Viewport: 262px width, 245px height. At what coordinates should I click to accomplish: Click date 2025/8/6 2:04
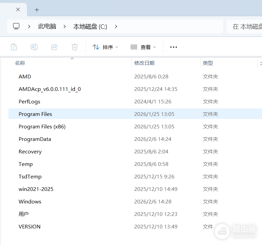tap(151, 152)
